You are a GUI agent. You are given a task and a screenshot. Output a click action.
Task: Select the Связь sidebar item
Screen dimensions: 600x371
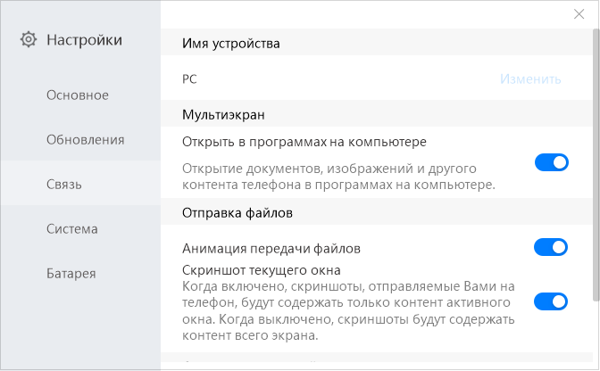(64, 185)
